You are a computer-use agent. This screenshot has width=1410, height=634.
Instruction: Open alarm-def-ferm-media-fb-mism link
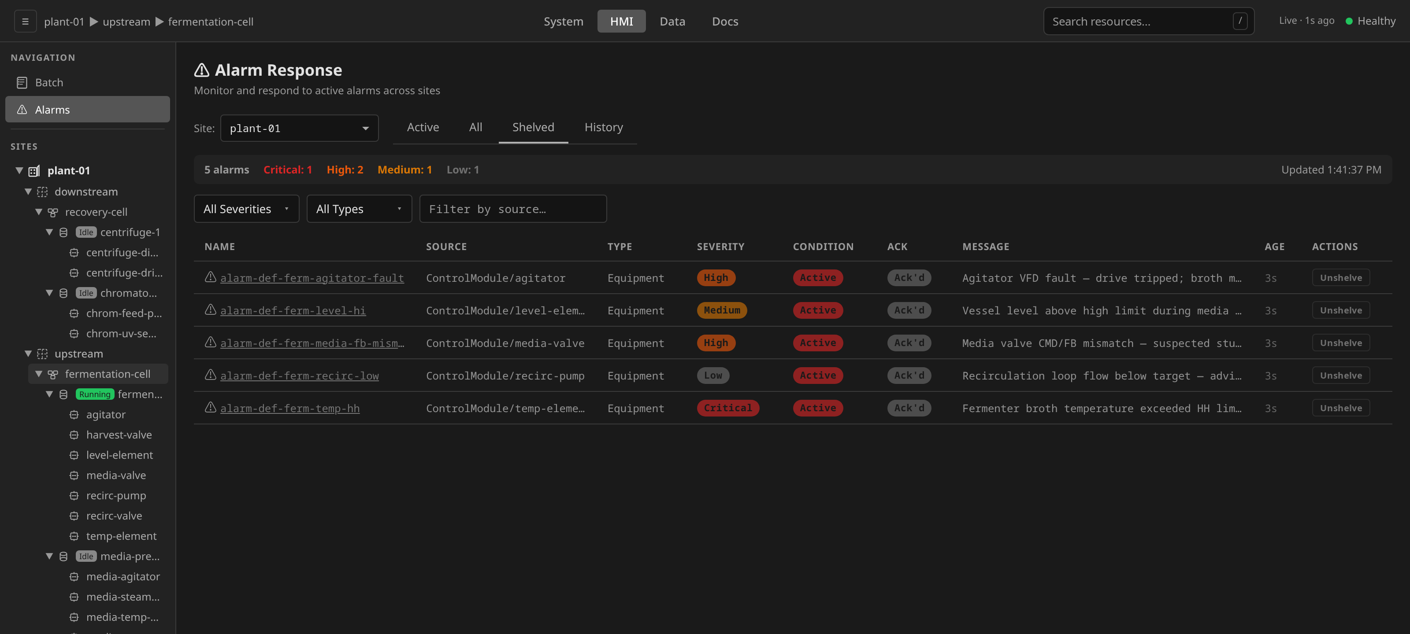(x=312, y=343)
